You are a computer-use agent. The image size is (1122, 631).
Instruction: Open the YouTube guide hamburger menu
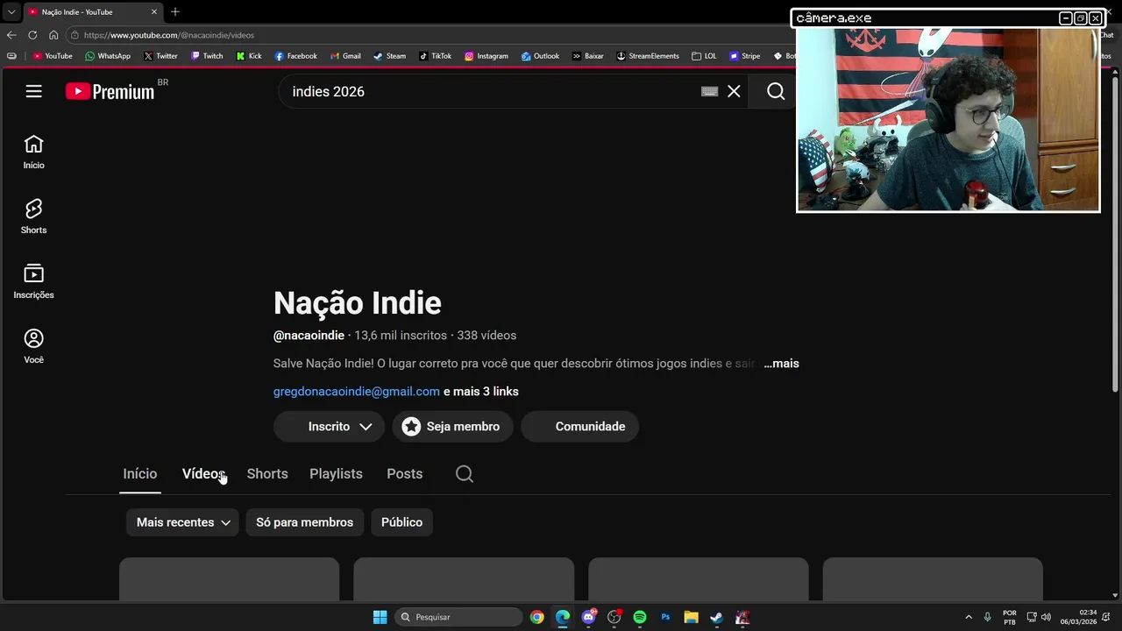click(33, 91)
